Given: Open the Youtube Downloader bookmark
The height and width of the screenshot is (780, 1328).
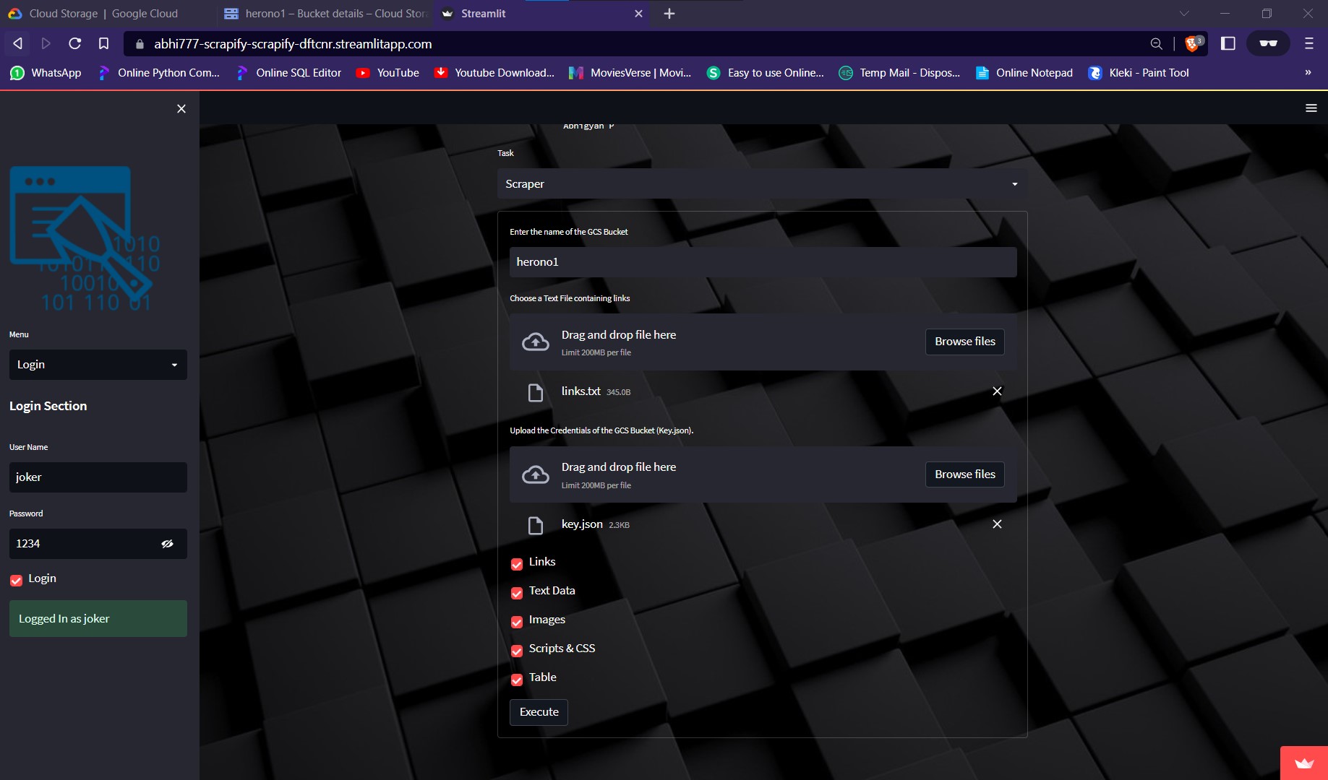Looking at the screenshot, I should pyautogui.click(x=494, y=73).
